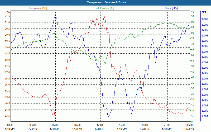
Task: Click the '12.08.19' date under 18:00
Action: [x=144, y=129]
